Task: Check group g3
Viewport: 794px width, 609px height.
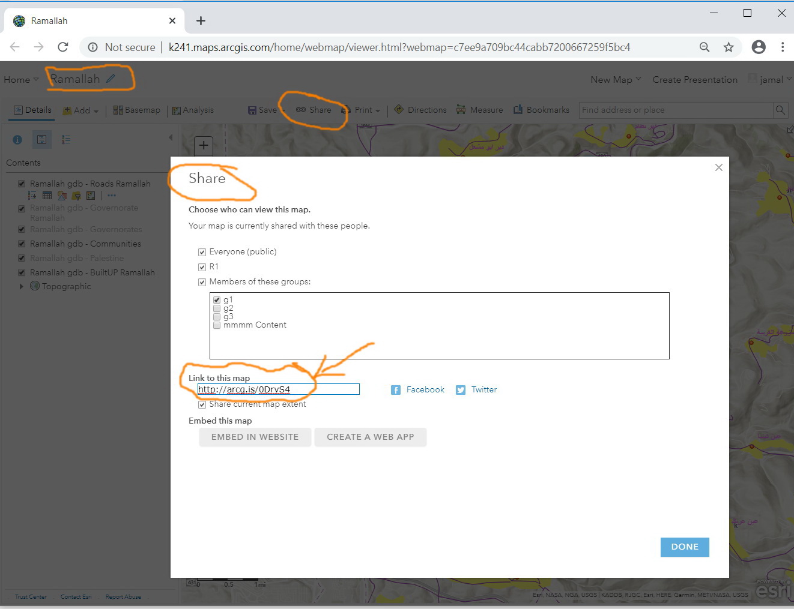Action: point(217,317)
